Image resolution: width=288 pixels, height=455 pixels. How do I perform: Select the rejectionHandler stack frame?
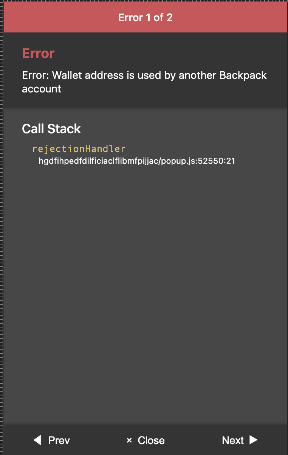click(79, 149)
